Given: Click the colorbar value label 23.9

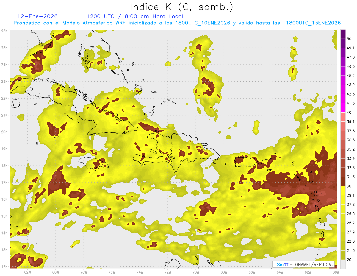Looking at the screenshot, I should [x=351, y=232].
